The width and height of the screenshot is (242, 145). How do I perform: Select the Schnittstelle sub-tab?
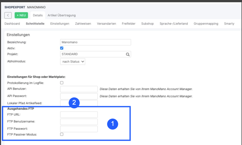pos(35,24)
